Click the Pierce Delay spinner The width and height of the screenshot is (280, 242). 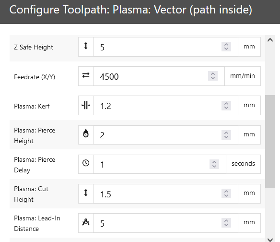coord(214,164)
